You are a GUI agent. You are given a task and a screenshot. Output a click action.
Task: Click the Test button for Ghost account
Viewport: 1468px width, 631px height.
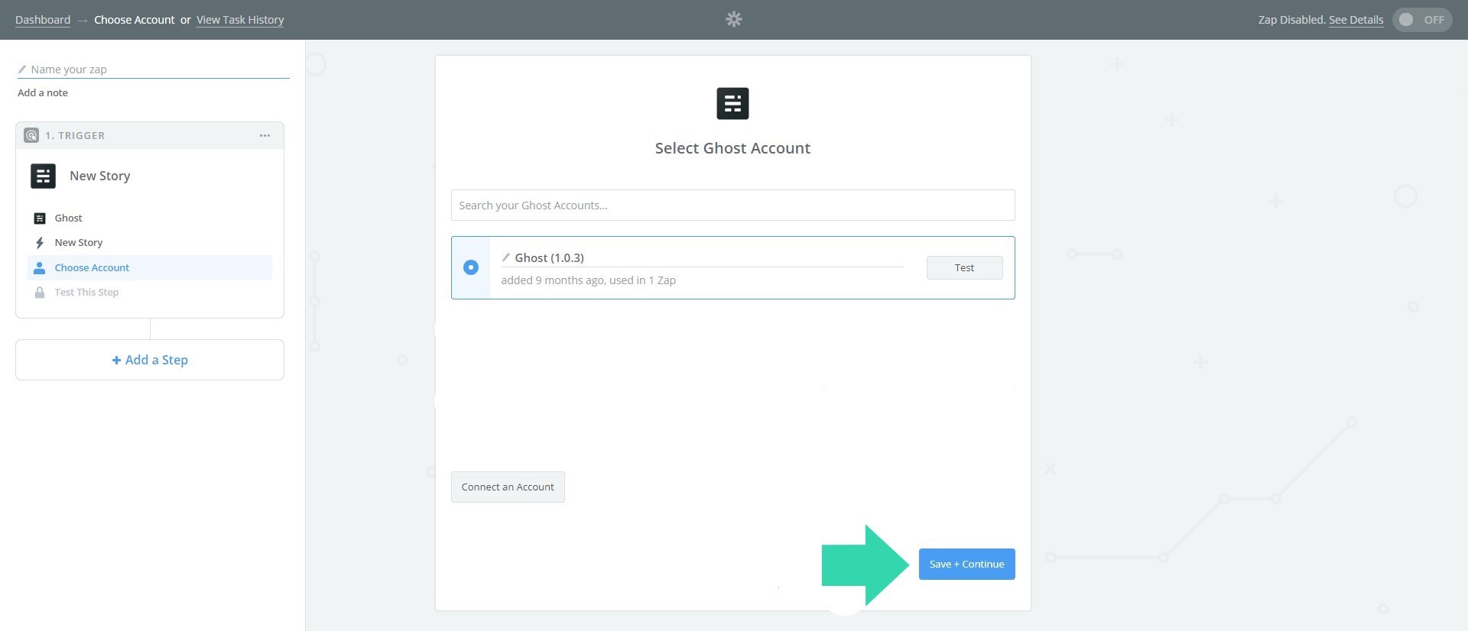963,268
